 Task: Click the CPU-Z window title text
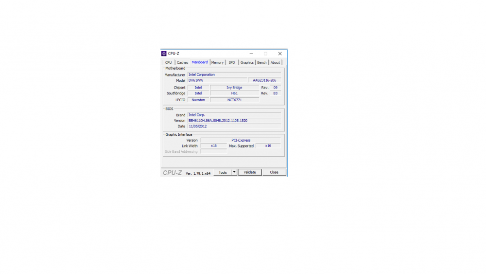point(174,54)
